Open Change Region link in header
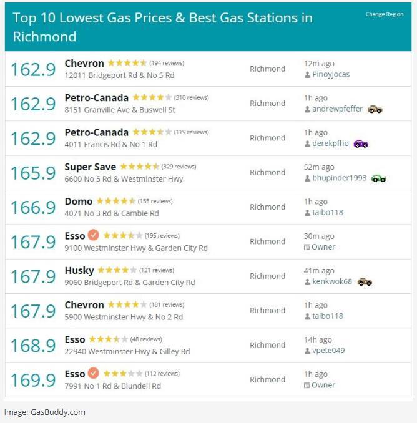This screenshot has width=417, height=423. [385, 14]
